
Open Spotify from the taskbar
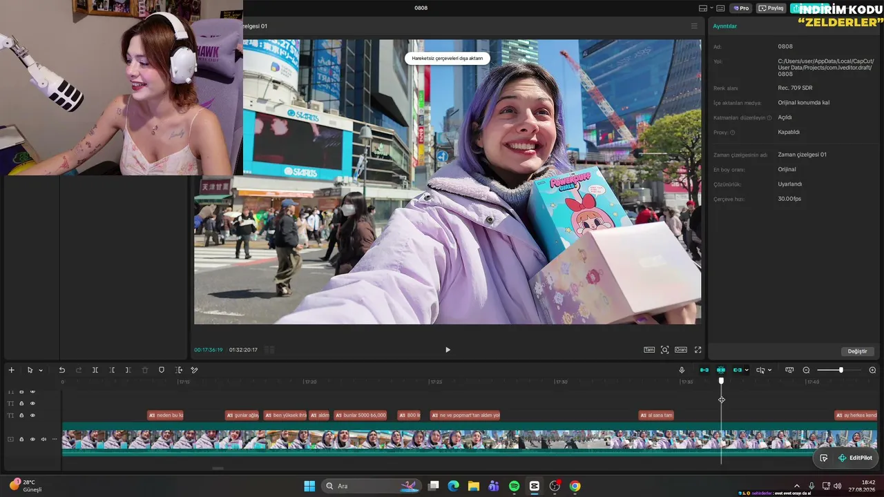click(x=514, y=486)
